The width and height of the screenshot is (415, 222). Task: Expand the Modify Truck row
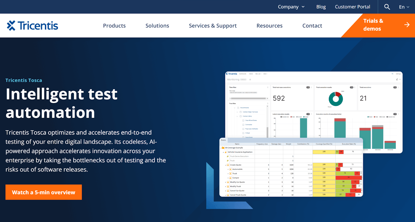point(226,186)
